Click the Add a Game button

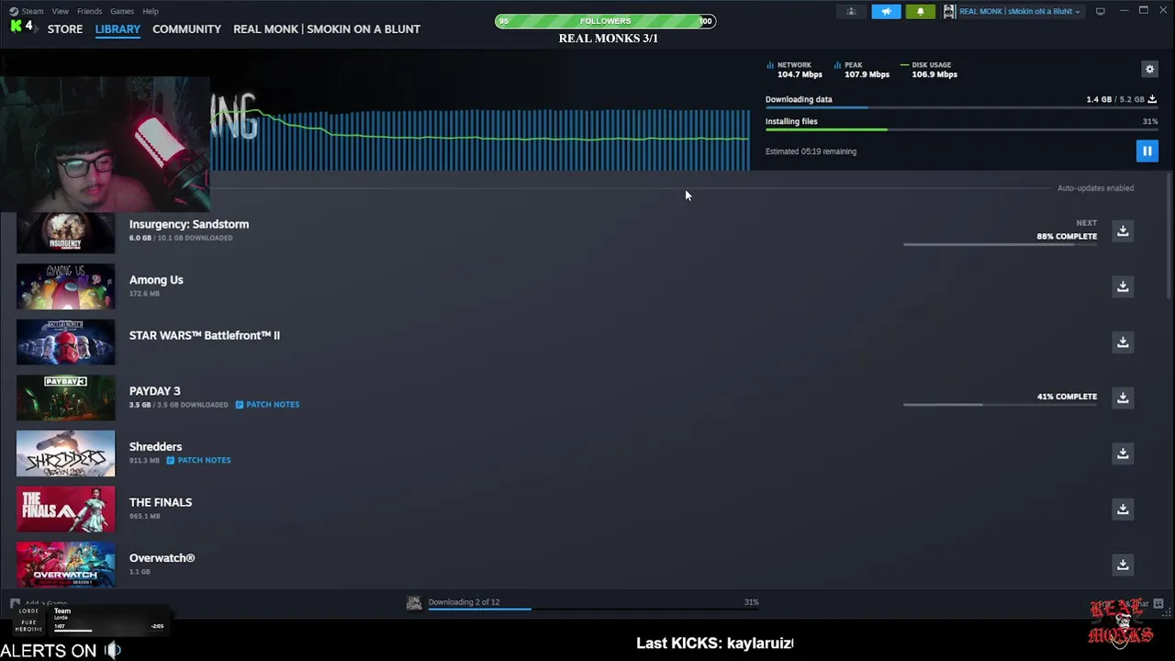tap(39, 604)
